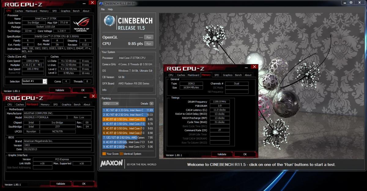Click Command Rate value '2T'

point(220,130)
